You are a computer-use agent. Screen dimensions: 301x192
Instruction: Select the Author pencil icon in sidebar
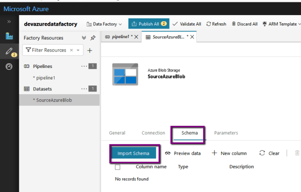[x=9, y=51]
